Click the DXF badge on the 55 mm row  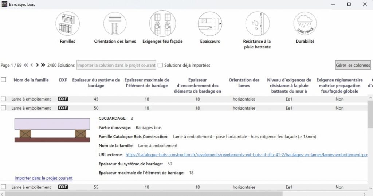coord(63,187)
